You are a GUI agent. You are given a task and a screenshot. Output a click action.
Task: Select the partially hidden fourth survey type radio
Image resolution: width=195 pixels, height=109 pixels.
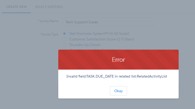pyautogui.click(x=64, y=49)
